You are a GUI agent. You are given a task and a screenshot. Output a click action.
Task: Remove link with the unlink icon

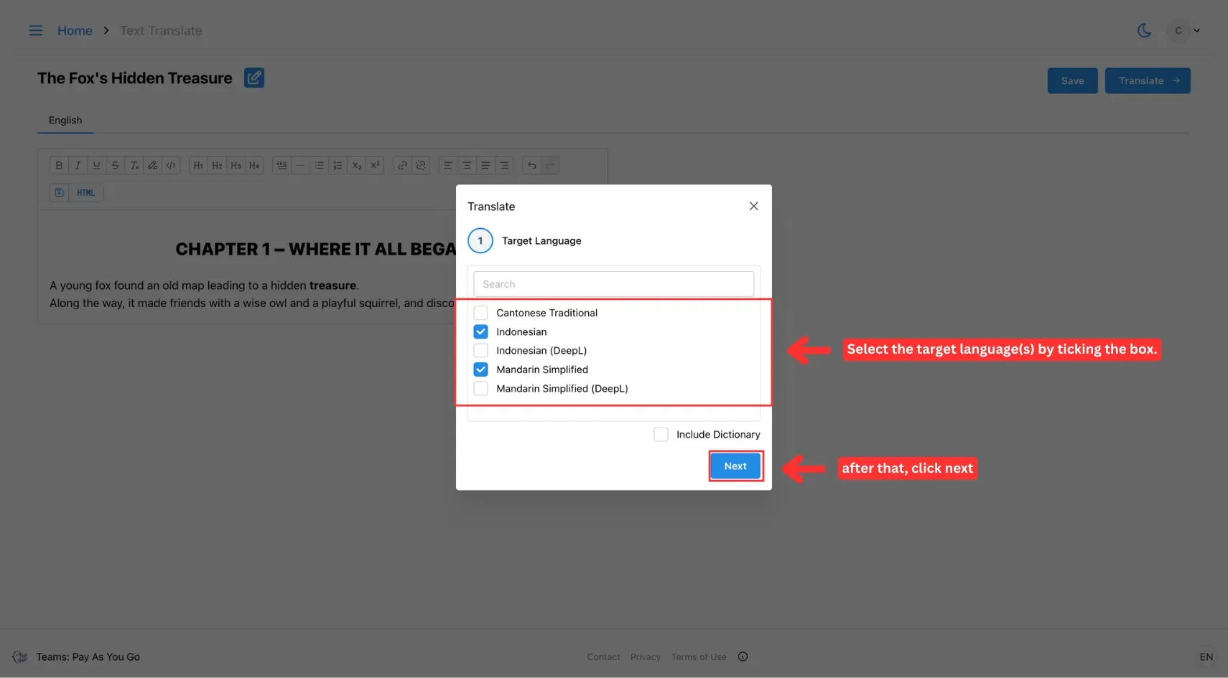click(421, 165)
